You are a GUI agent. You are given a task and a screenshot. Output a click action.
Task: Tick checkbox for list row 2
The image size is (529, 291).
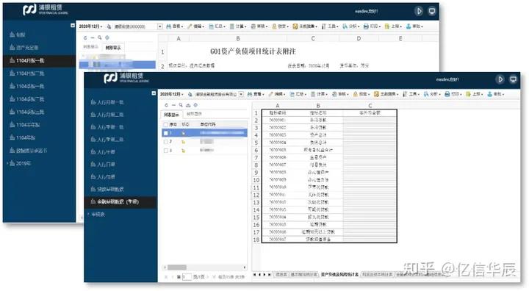pos(165,142)
